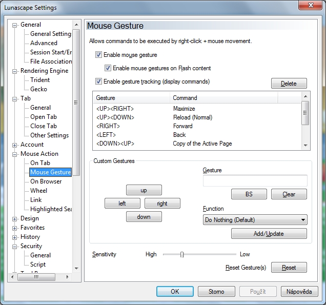Sort list by Gesture column header

(x=132, y=98)
